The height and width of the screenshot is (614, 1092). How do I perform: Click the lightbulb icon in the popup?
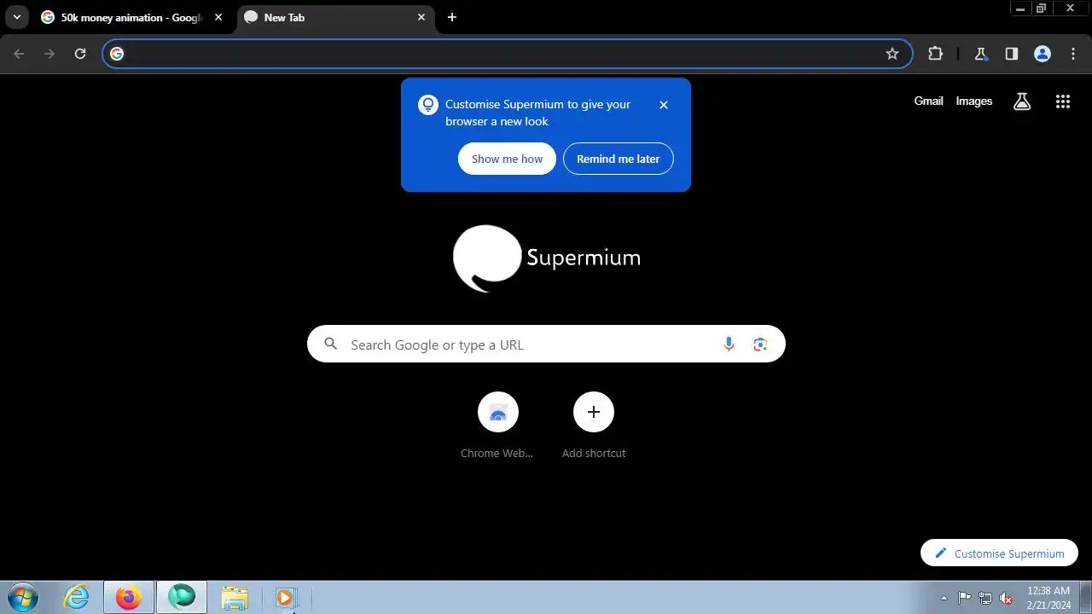pos(428,105)
